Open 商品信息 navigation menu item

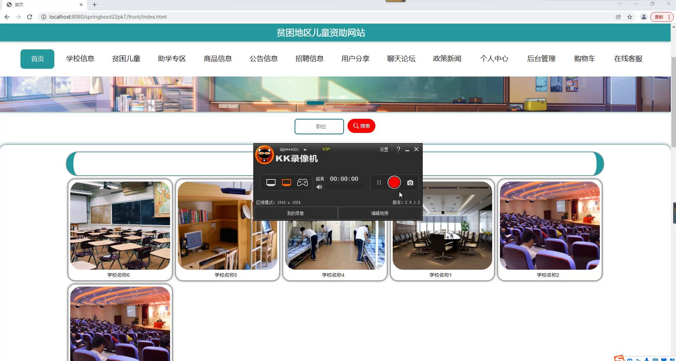coord(218,59)
